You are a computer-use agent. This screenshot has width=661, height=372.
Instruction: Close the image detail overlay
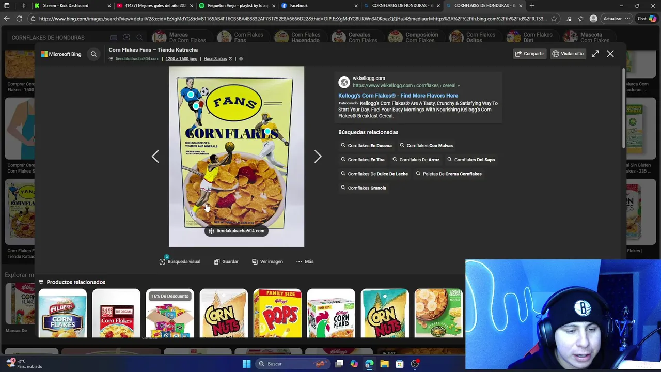coord(610,54)
